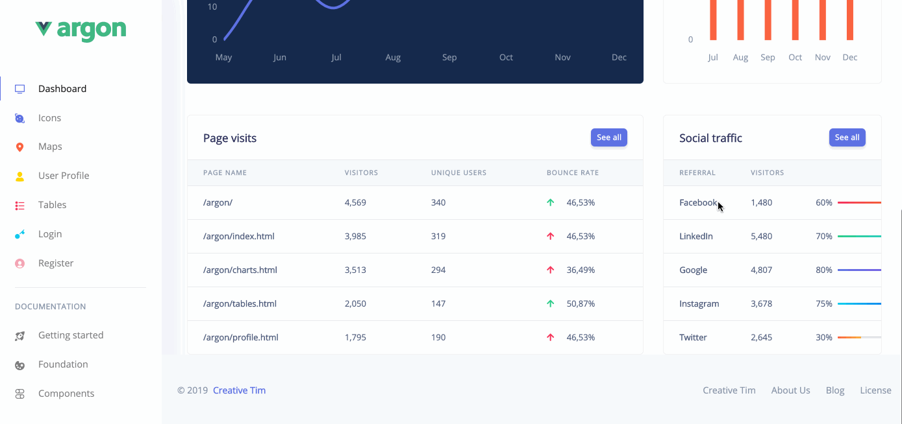Click the User Profile person icon
This screenshot has height=424, width=902.
tap(19, 176)
